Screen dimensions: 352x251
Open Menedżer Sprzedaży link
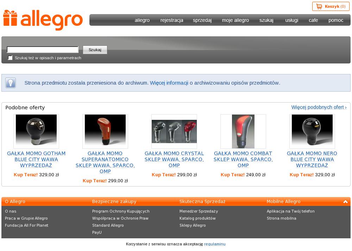(199, 211)
